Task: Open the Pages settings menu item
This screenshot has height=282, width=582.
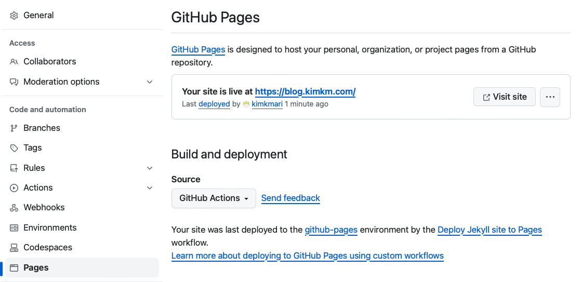Action: [36, 268]
